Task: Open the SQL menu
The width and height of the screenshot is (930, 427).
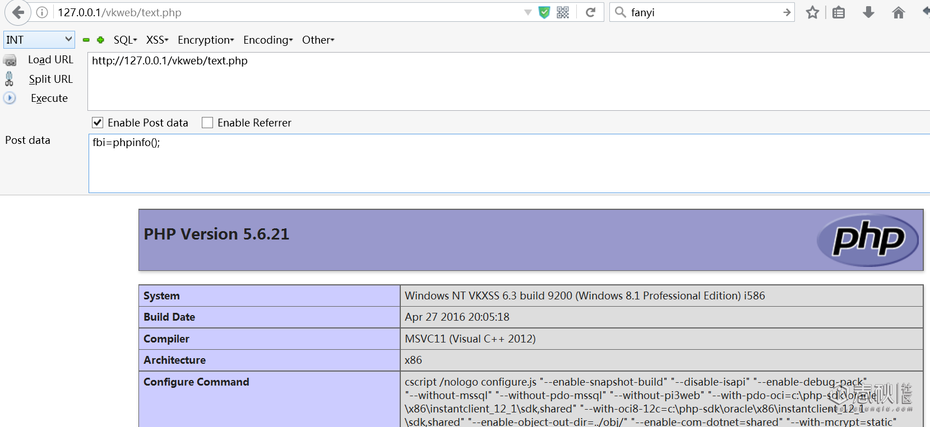Action: [125, 40]
